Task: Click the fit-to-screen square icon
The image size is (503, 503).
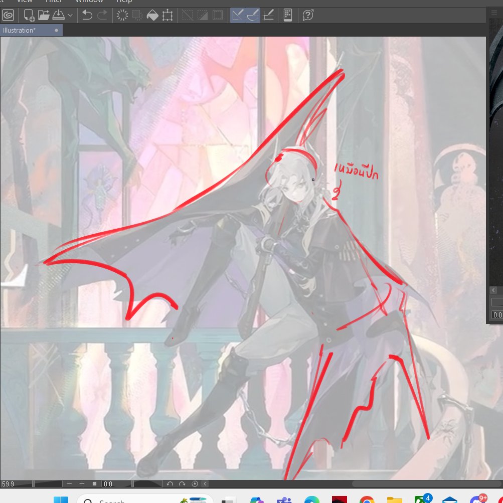Action: coord(94,484)
